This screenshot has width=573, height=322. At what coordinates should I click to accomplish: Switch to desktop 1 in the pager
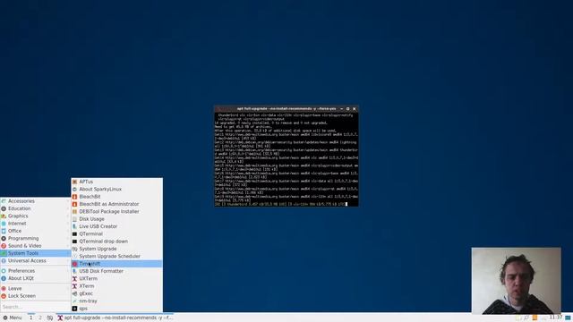[30, 318]
